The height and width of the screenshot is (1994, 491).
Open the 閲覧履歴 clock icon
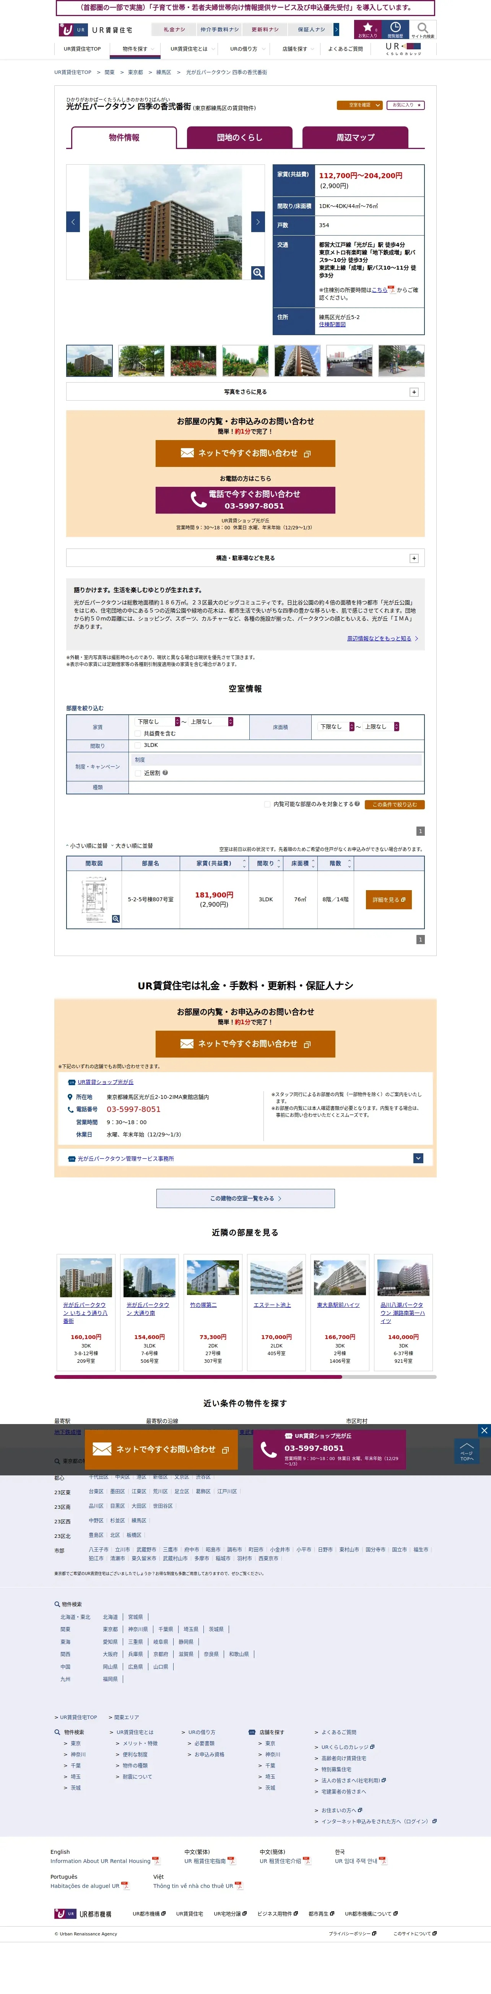(x=394, y=29)
